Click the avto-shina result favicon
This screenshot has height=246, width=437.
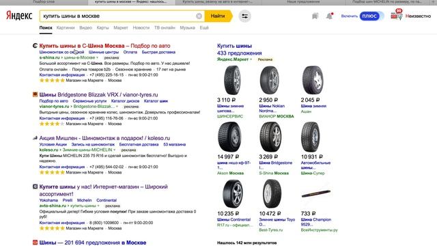click(x=35, y=187)
